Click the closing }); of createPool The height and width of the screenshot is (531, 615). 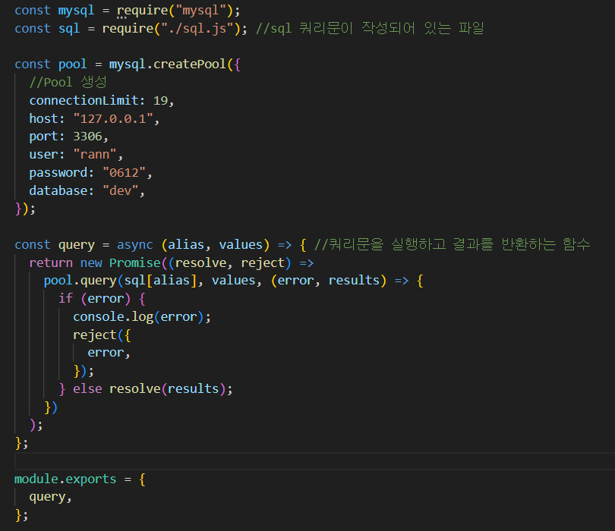point(25,209)
